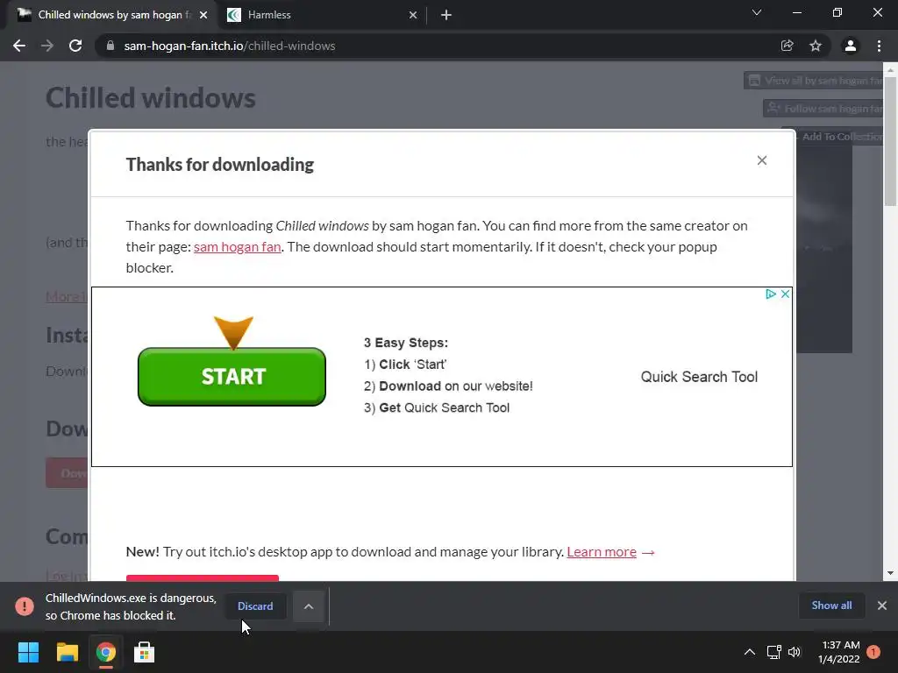This screenshot has width=898, height=673.
Task: Open the notification badge in the tray
Action: coord(873,652)
